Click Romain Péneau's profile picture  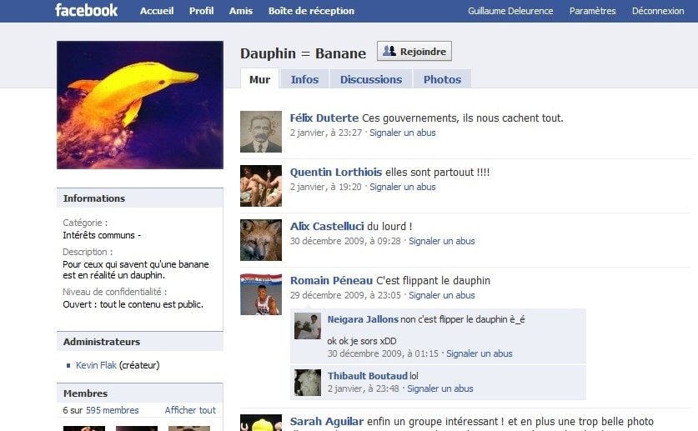(x=261, y=294)
